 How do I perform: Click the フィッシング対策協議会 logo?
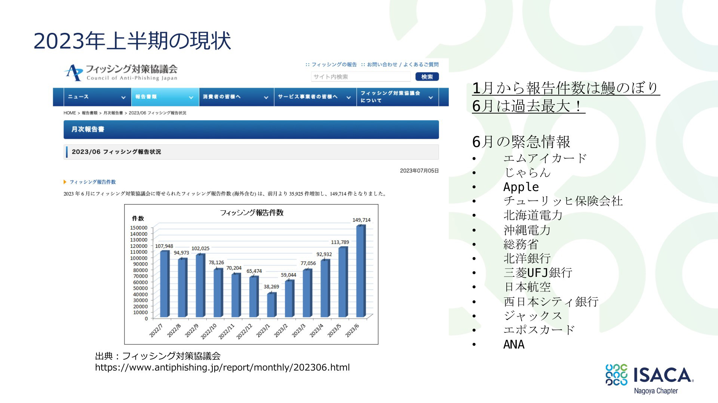coord(120,72)
